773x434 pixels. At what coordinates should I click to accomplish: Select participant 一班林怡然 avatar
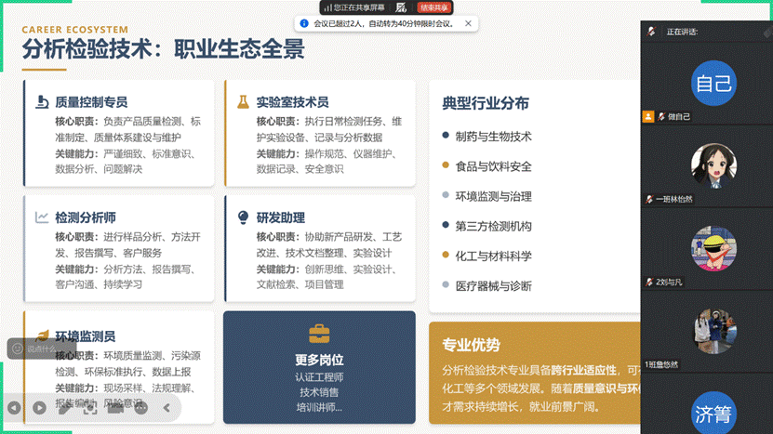(713, 167)
